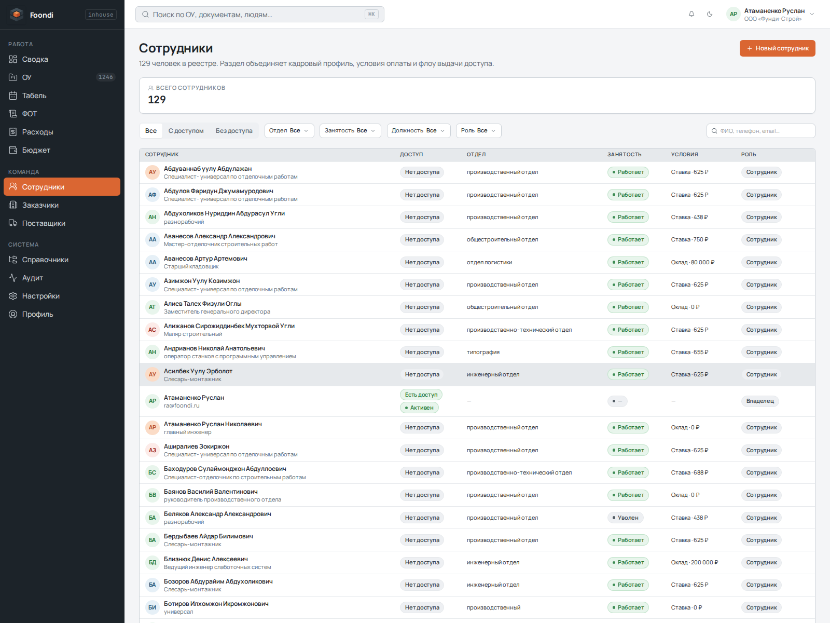Expand the Занятость filter dropdown
The image size is (830, 623).
pos(350,131)
